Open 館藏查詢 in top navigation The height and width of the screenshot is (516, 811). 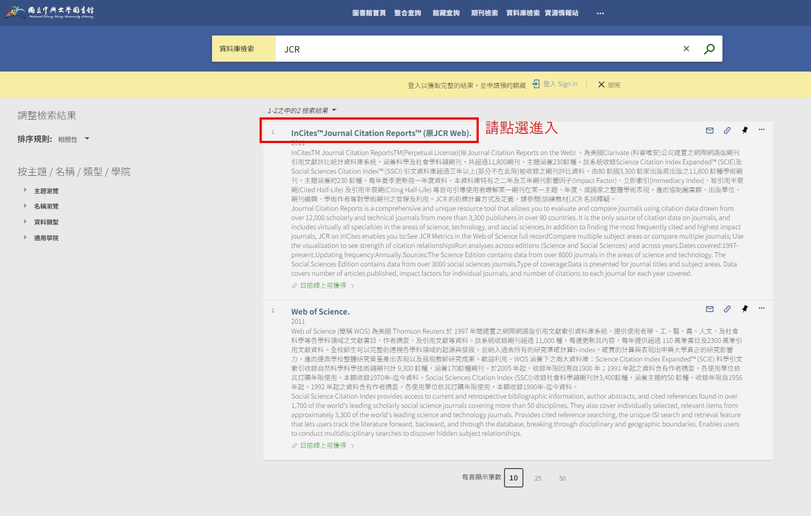click(446, 13)
